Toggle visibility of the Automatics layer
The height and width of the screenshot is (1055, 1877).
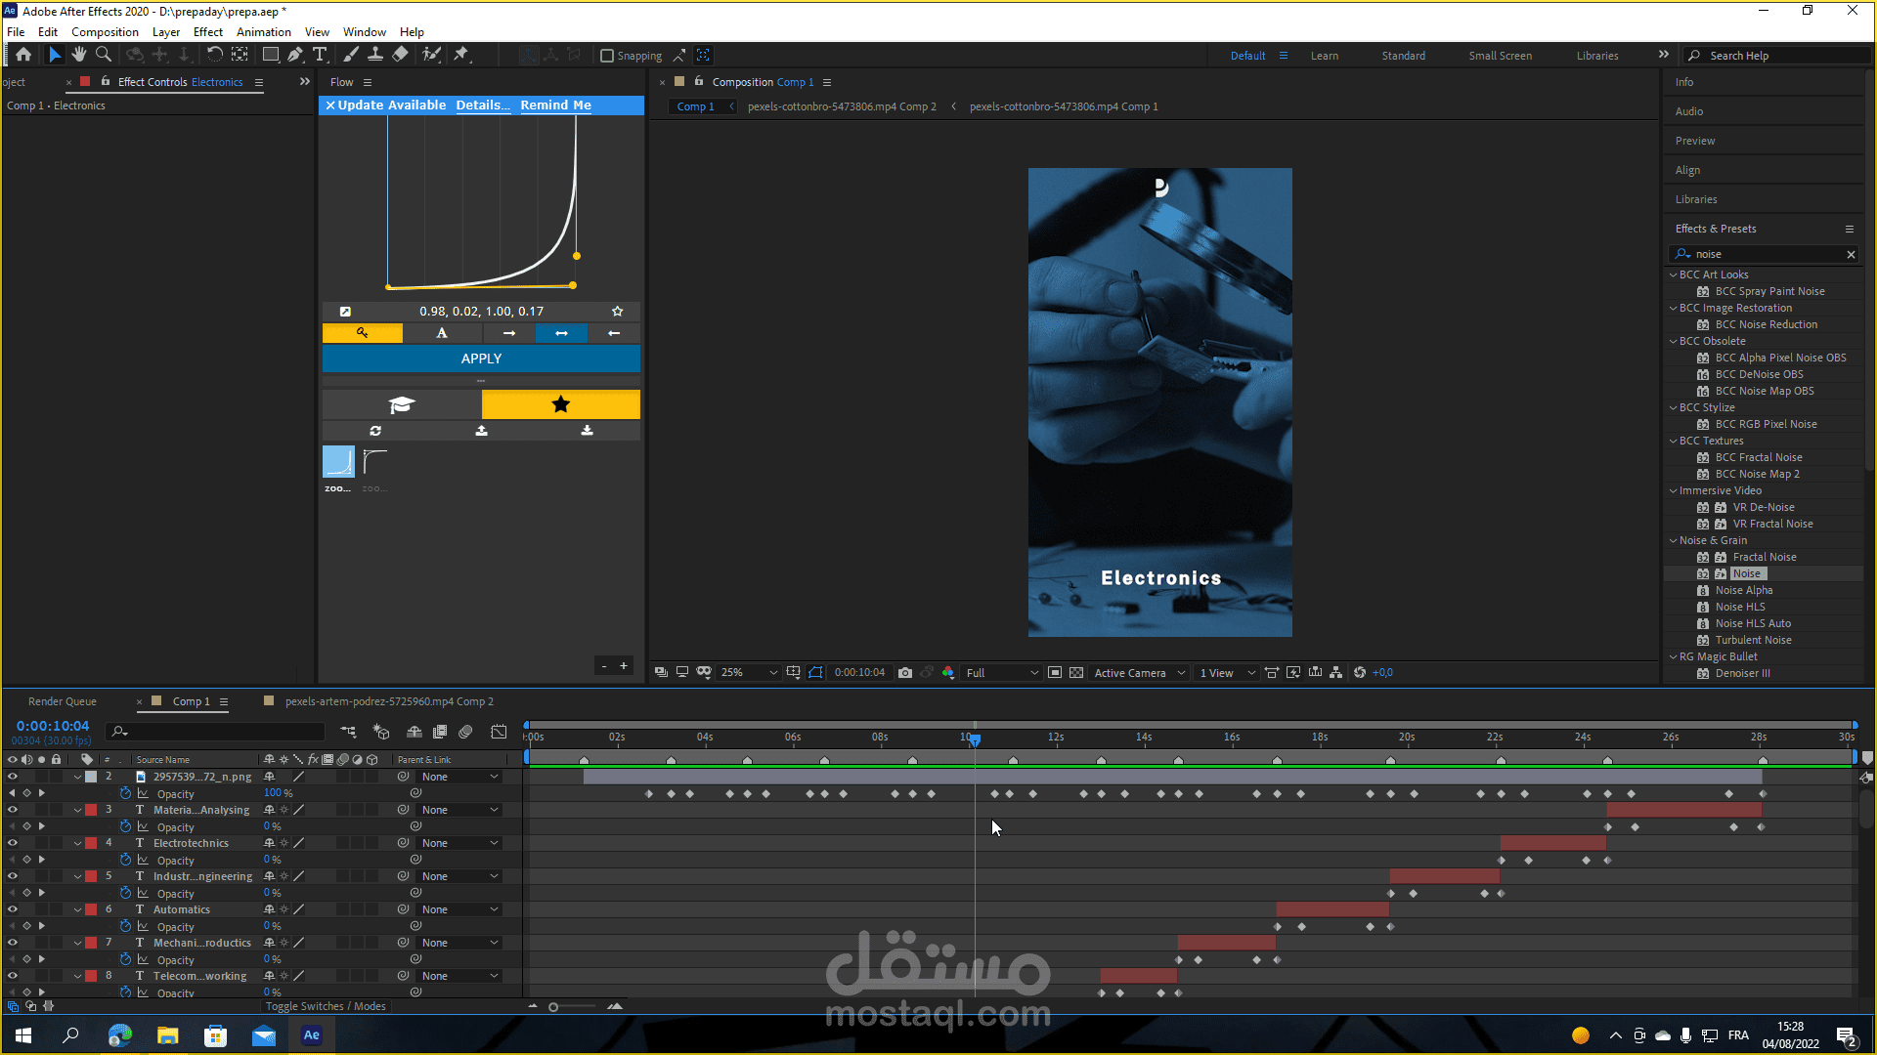[13, 909]
